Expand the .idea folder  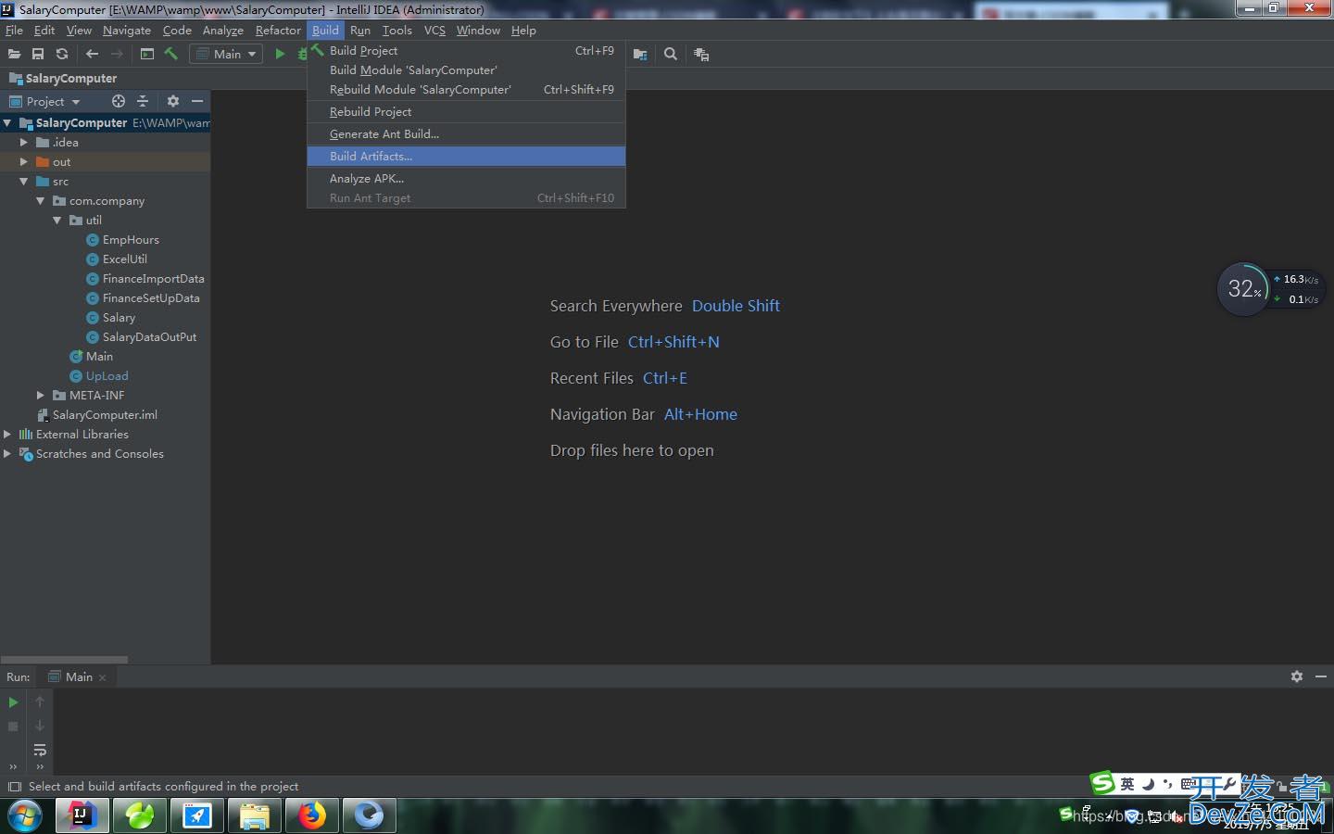(x=24, y=142)
